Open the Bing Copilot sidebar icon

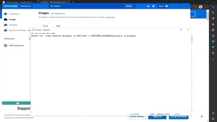213,7
